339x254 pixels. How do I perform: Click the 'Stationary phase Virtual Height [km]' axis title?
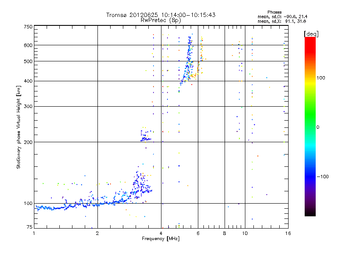18,127
